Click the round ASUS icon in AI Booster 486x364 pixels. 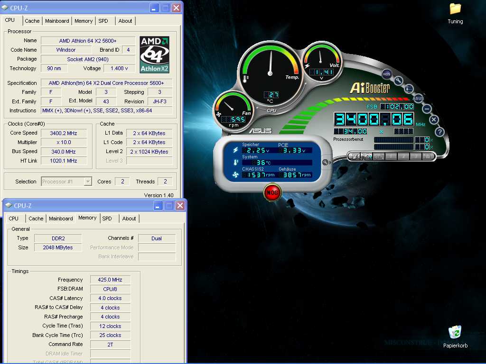418,99
